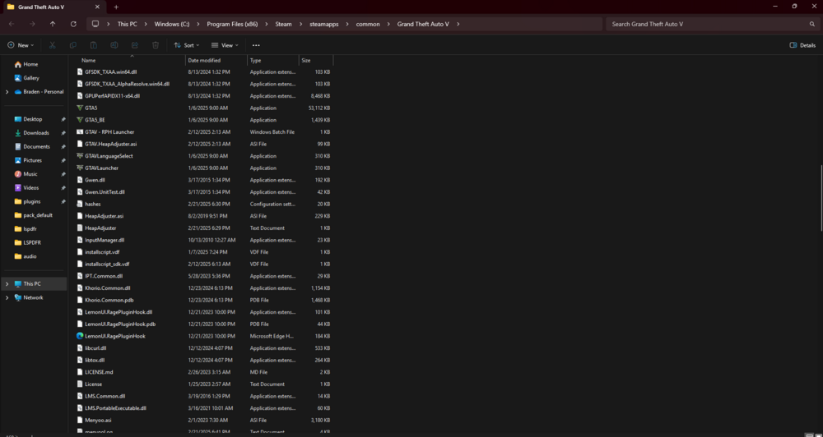Open the audio folder in sidebar

(x=30, y=256)
